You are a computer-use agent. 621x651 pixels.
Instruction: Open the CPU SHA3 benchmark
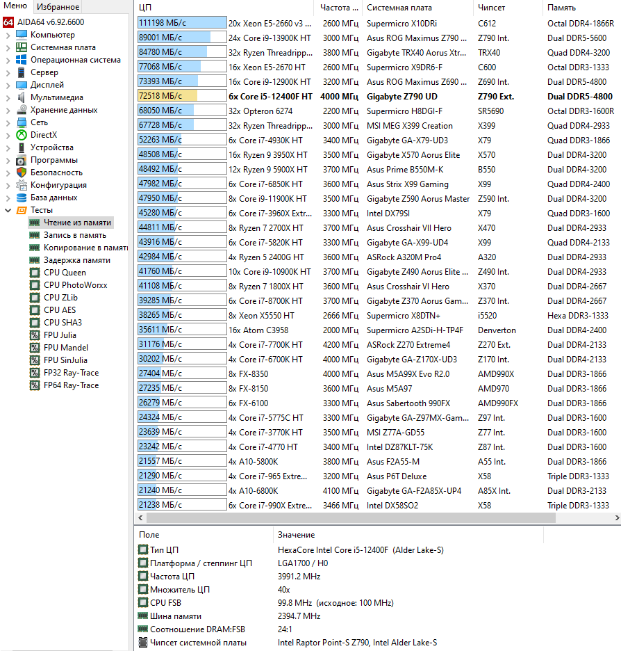63,323
